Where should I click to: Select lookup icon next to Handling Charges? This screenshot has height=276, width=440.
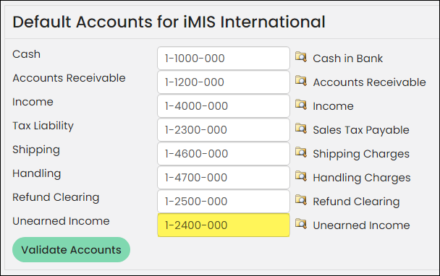pos(301,176)
